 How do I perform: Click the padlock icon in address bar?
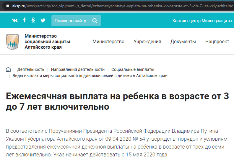[x=8, y=6]
